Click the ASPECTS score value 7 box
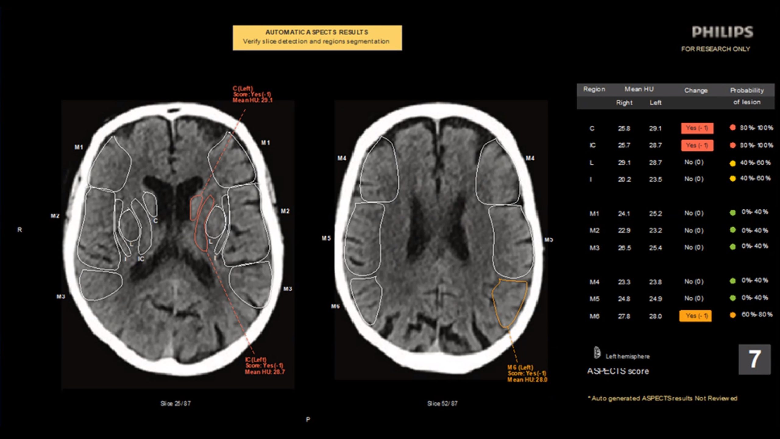 [754, 359]
